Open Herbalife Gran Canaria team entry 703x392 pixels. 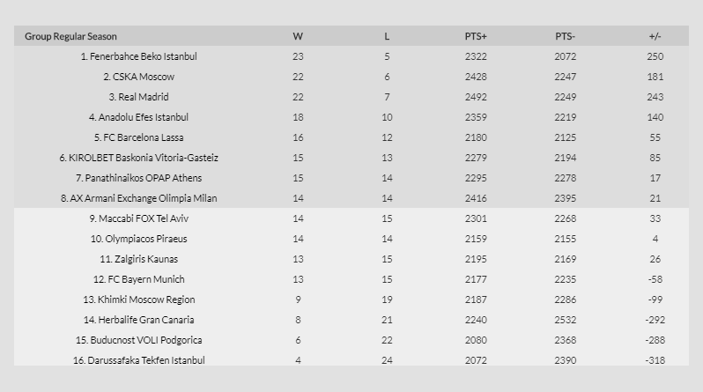138,320
